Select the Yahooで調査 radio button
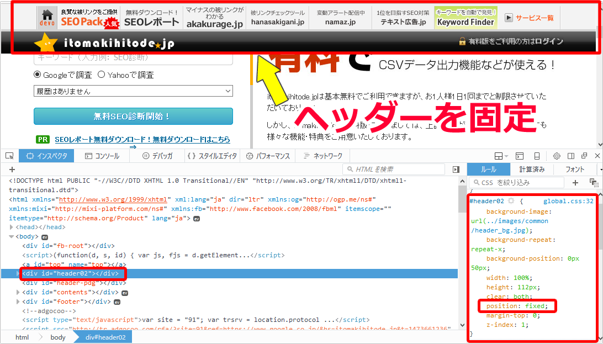 click(x=102, y=75)
